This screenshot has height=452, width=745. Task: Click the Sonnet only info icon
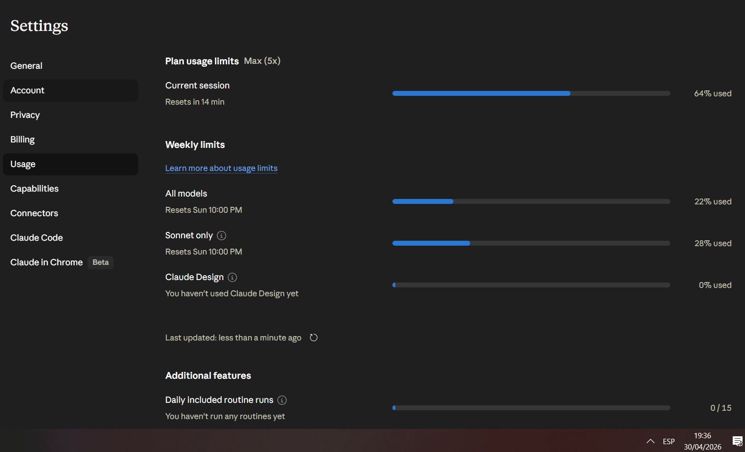point(222,235)
